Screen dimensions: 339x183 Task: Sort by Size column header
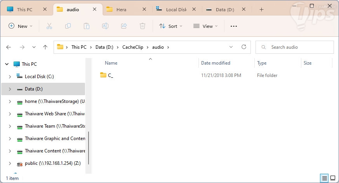pos(308,63)
